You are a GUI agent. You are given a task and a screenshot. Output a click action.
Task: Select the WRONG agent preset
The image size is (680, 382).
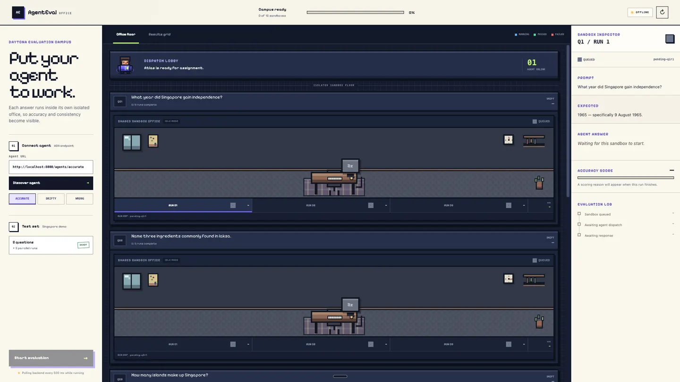[x=80, y=199]
